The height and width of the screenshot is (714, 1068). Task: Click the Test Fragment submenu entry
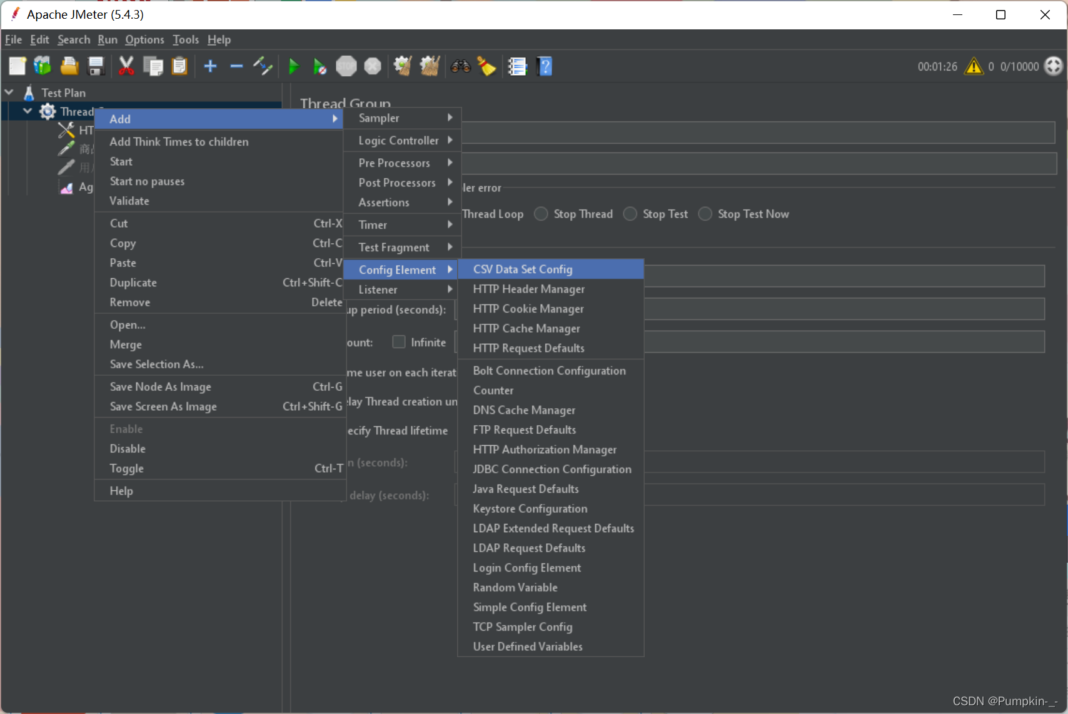402,248
